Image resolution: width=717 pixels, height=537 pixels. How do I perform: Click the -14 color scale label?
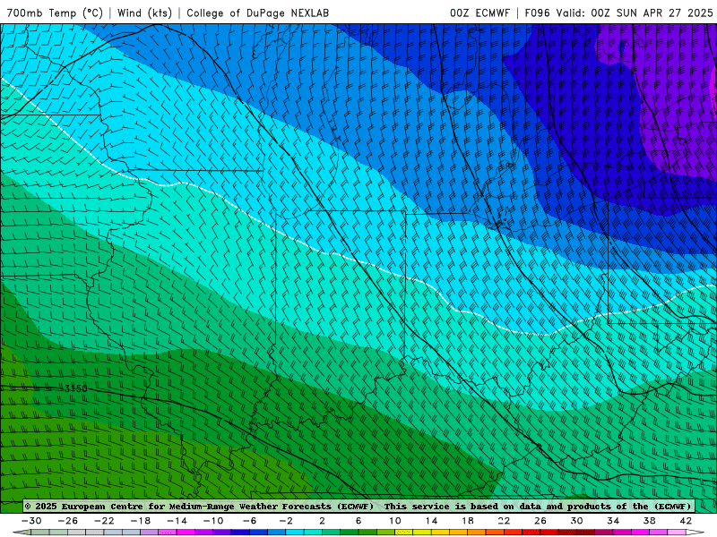(x=177, y=521)
